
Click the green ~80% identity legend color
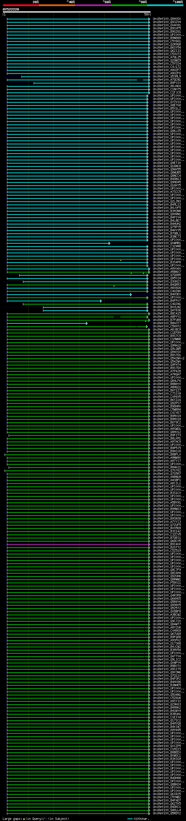[129, 5]
